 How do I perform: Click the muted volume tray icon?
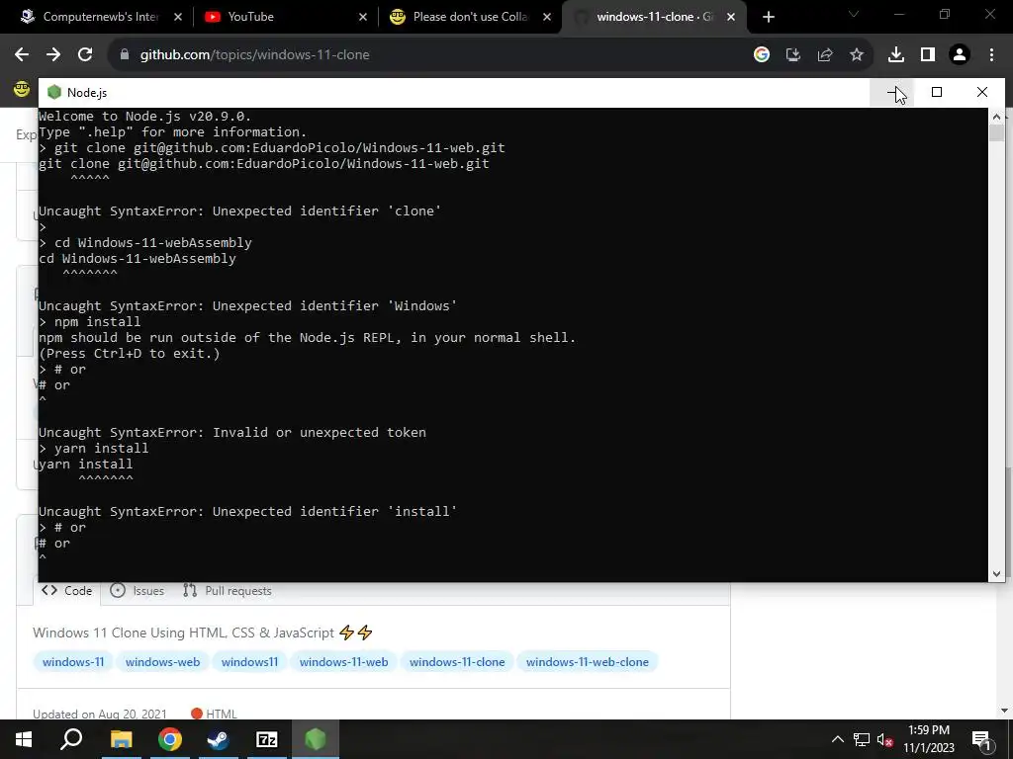pos(884,739)
